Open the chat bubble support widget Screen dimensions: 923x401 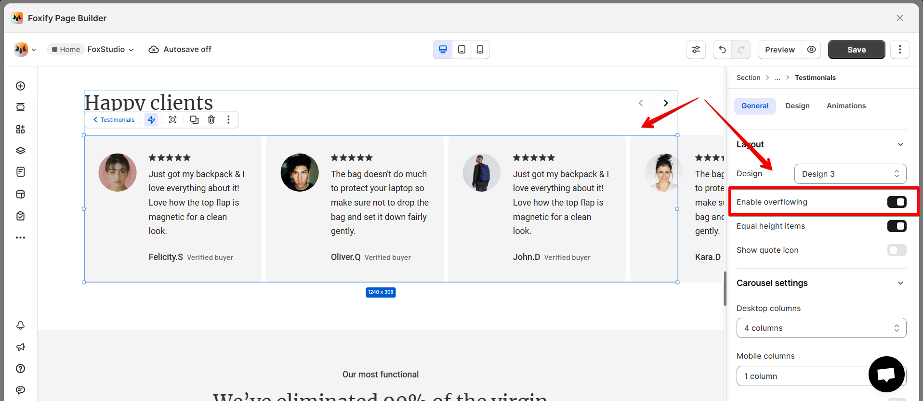[x=886, y=374]
